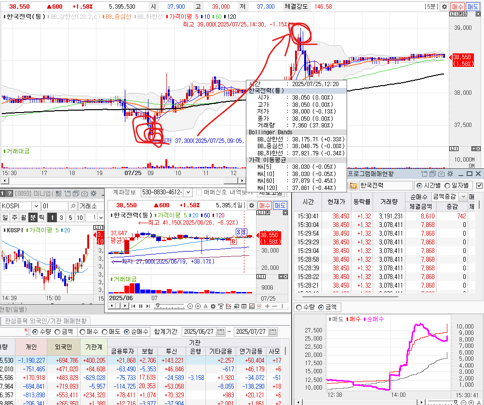The width and height of the screenshot is (484, 405).
Task: Click left arrow of top chart horizontal scrollbar
Action: pos(4,180)
